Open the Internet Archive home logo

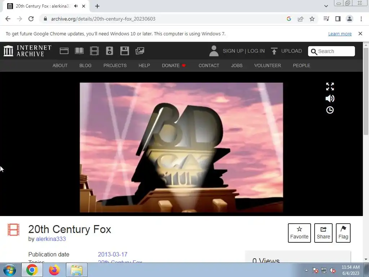click(x=27, y=51)
